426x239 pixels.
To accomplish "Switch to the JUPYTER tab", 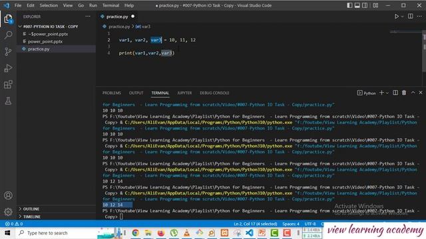I will 184,93.
